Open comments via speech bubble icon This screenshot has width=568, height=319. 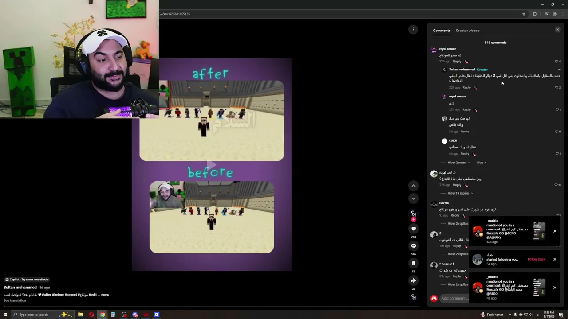pyautogui.click(x=413, y=246)
